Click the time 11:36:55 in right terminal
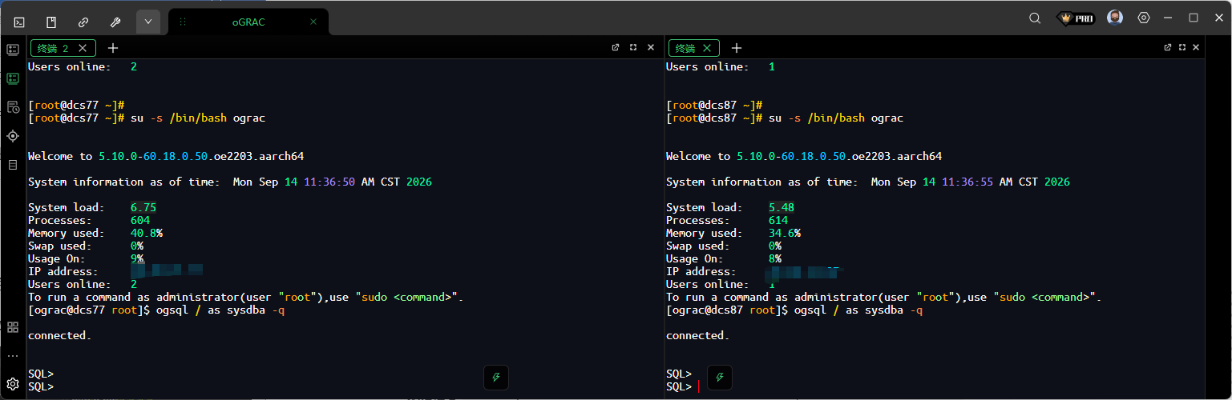The image size is (1232, 400). [967, 182]
